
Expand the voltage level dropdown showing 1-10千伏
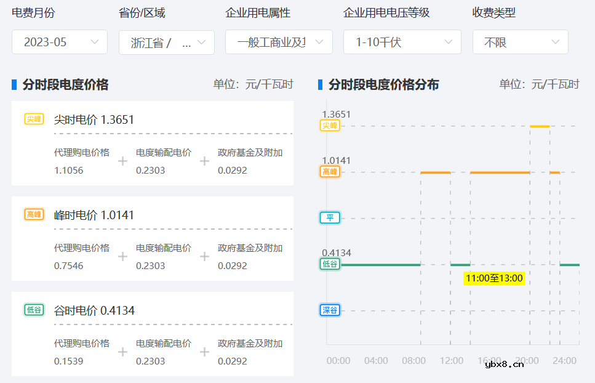point(402,42)
